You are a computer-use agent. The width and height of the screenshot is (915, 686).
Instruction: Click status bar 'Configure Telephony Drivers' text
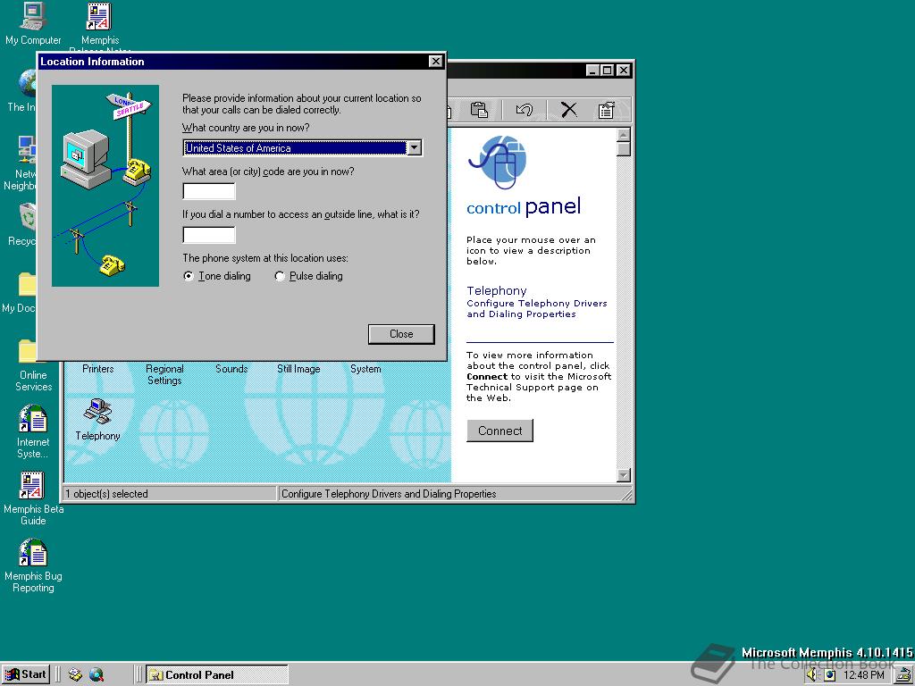tap(389, 493)
